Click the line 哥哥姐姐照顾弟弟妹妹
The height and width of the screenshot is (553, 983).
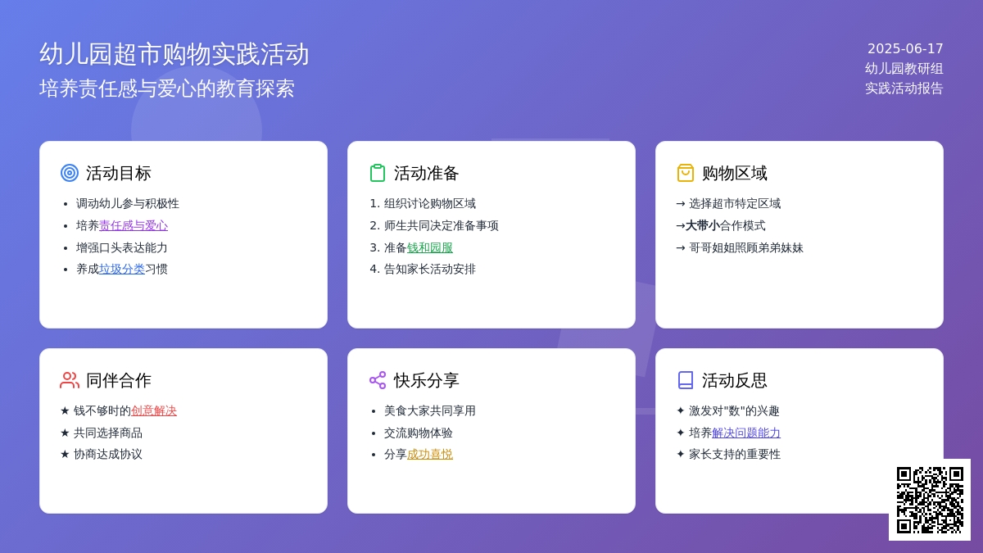740,247
